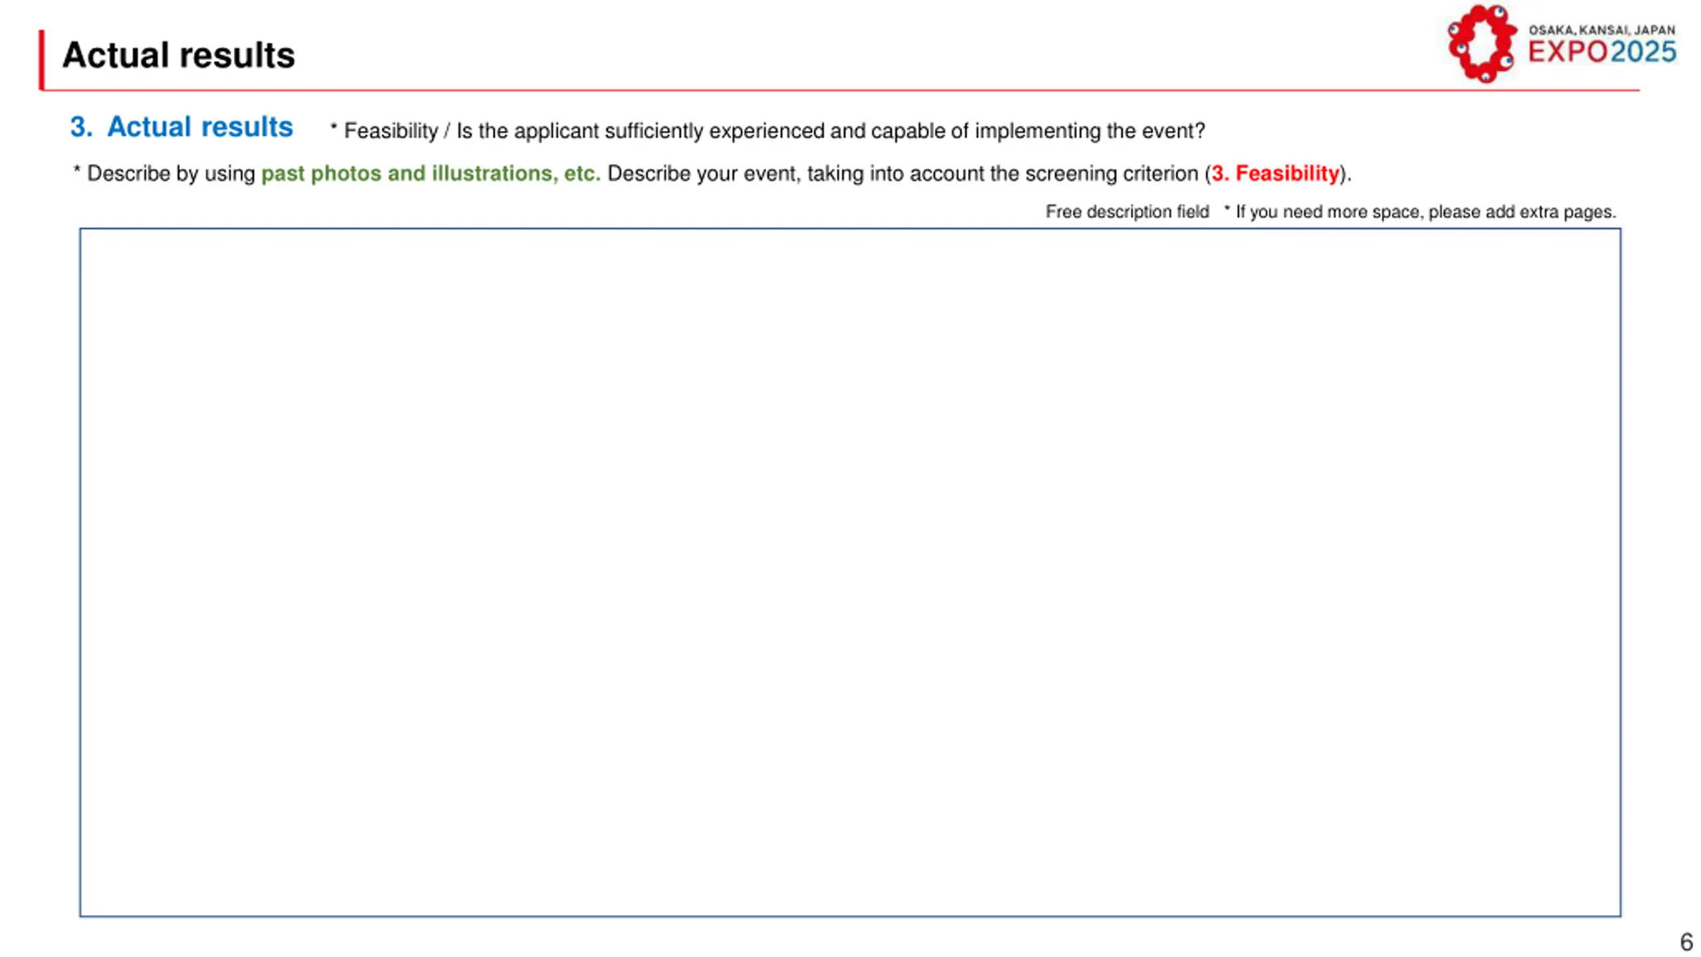Click the EXPO 2025 logo emblem
Image resolution: width=1701 pixels, height=957 pixels.
tap(1482, 44)
